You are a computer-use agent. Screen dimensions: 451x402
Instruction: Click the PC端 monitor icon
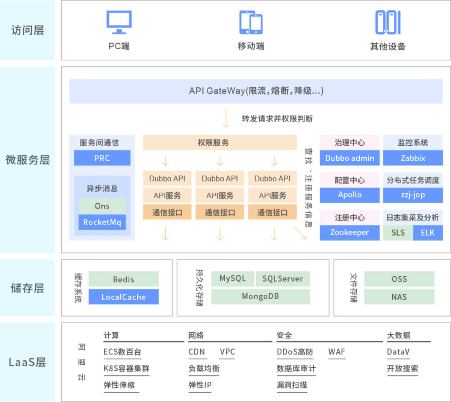[119, 22]
